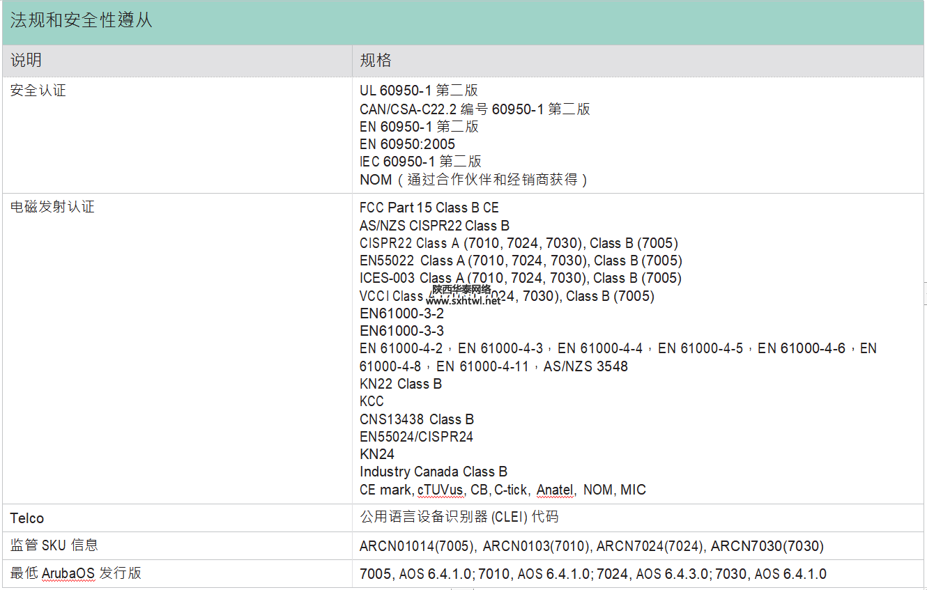927x590 pixels.
Task: Click the line EN 60950-1 第二版
Action: click(419, 126)
